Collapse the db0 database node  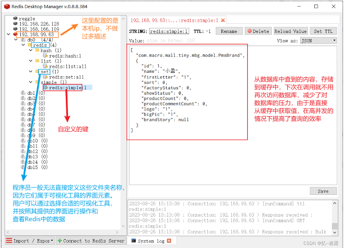(x=16, y=40)
